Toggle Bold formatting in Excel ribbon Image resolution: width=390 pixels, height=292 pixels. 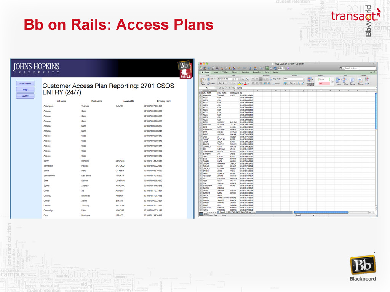coord(220,83)
